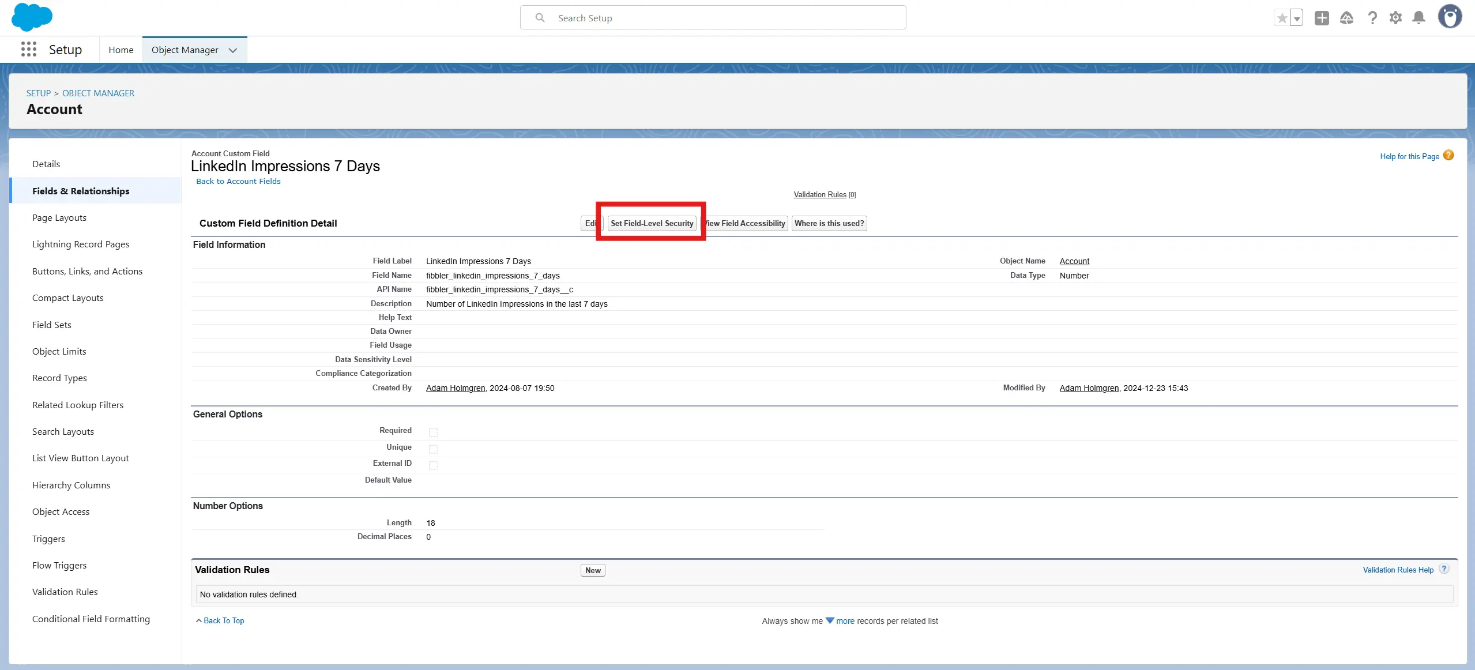The width and height of the screenshot is (1475, 670).
Task: Open Page Layouts in the sidebar
Action: tap(59, 218)
